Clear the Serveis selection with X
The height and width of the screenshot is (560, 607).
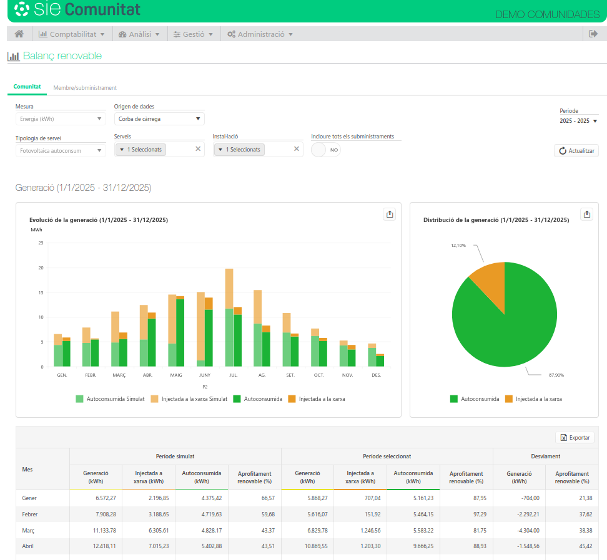coord(198,149)
